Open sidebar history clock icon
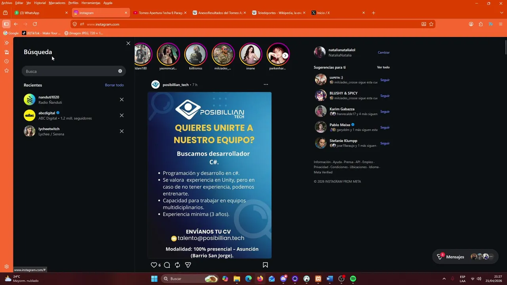The width and height of the screenshot is (507, 285). (x=6, y=61)
